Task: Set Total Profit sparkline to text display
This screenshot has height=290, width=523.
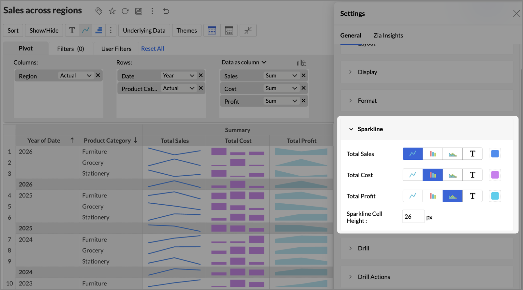Action: (472, 196)
